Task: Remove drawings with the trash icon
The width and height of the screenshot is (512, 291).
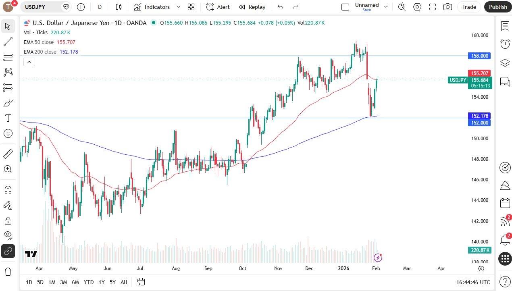Action: [8, 271]
